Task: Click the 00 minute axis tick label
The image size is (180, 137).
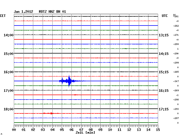Action: click(x=14, y=130)
